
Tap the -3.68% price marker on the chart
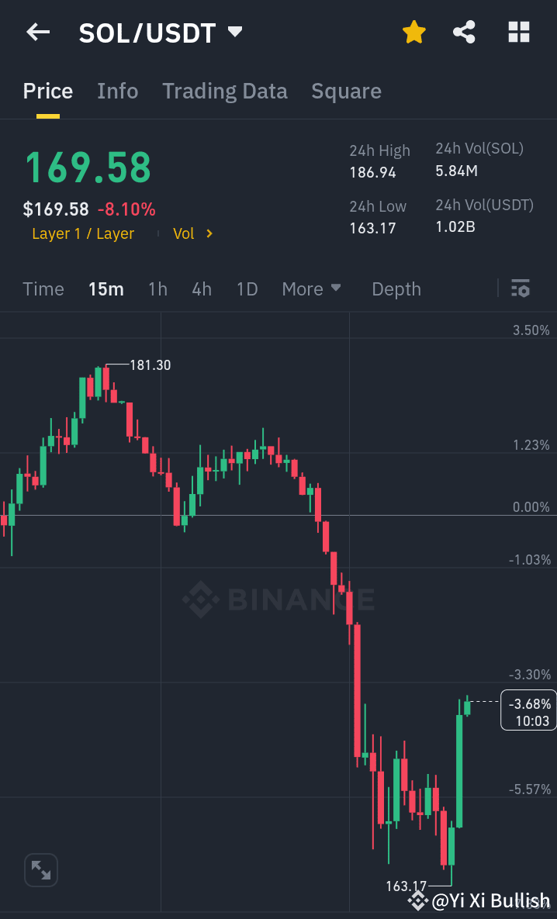click(x=528, y=710)
